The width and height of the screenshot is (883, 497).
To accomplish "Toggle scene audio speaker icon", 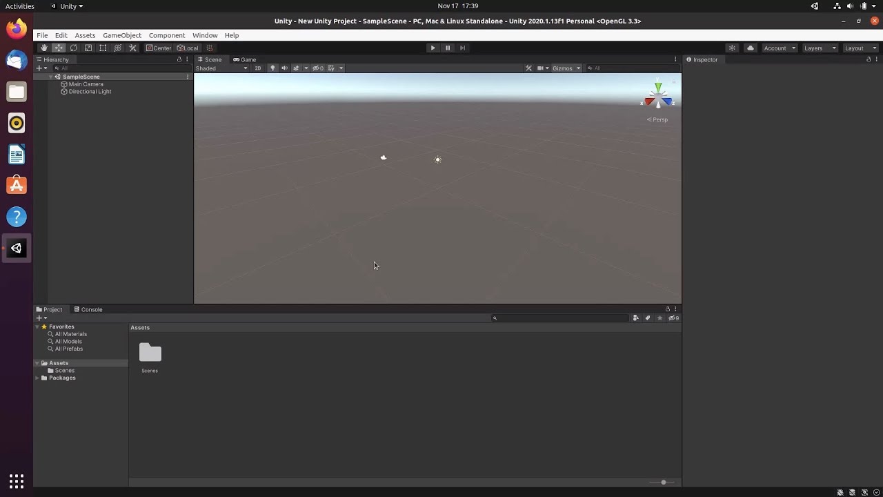I will pos(284,68).
